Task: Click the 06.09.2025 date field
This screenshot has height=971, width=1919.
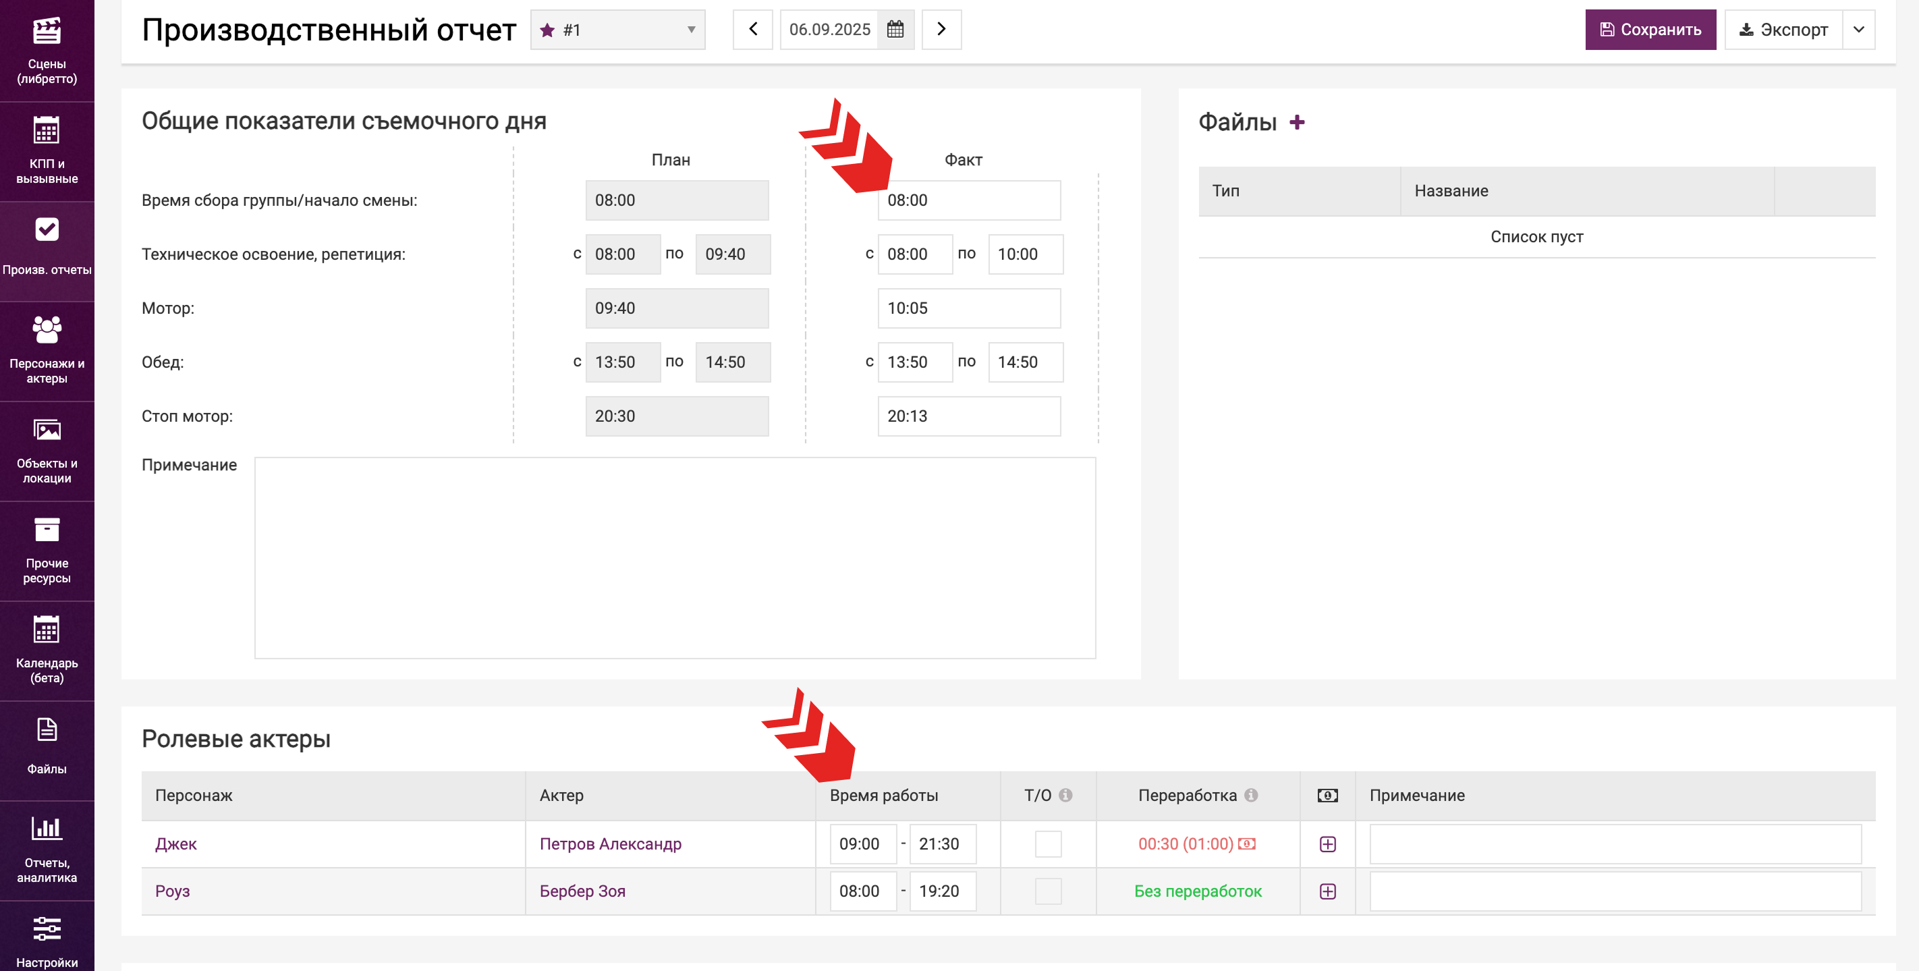Action: 829,29
